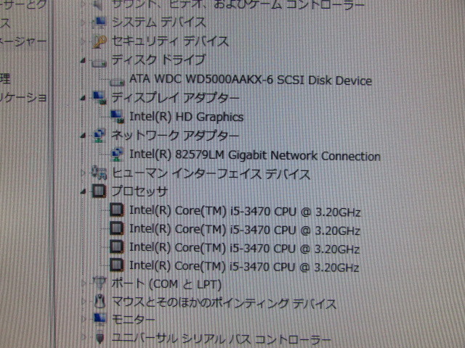Screen dimensions: 465x348
Task: Select Intel(R) 82579LM Gigabit Network Connection
Action: 255,155
